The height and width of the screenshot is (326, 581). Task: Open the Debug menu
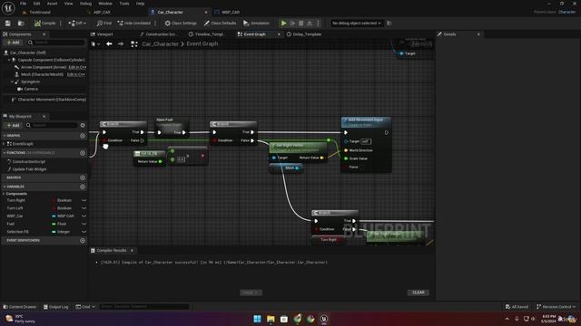[x=85, y=4]
